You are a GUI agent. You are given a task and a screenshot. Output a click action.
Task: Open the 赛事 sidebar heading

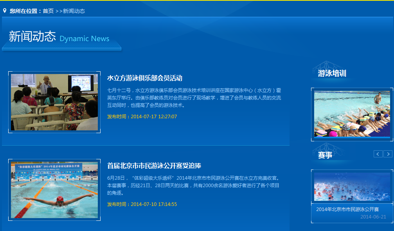pos(325,155)
